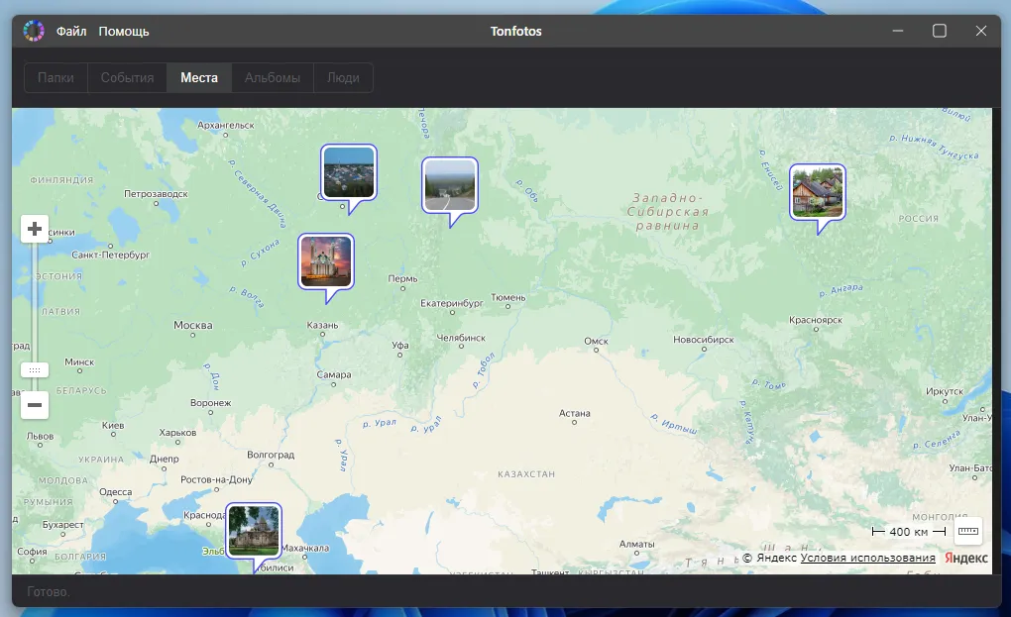Zoom out the map with minus button
This screenshot has width=1011, height=617.
pyautogui.click(x=35, y=404)
